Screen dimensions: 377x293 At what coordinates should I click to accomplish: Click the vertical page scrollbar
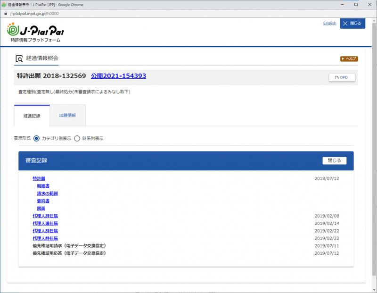pos(374,149)
